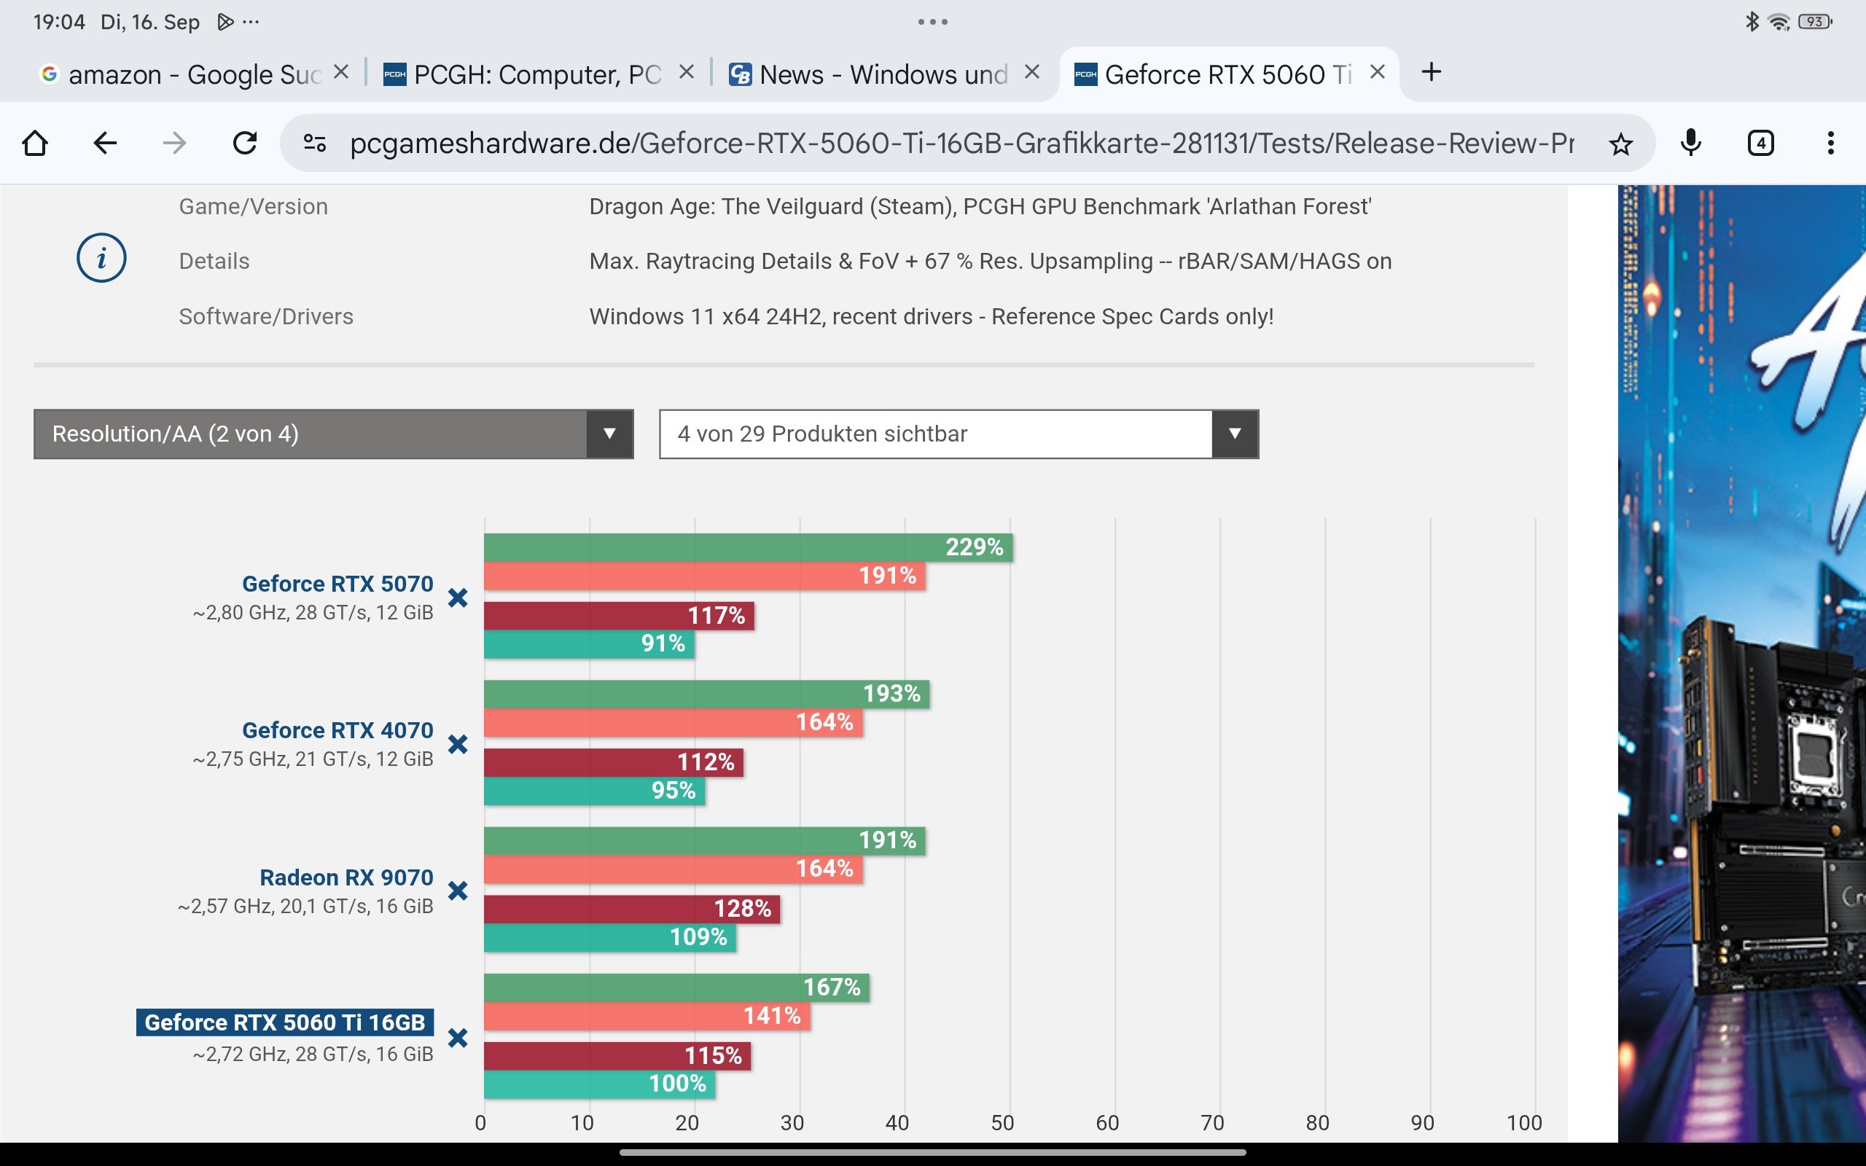Remove Geforce RTX 5070 from chart
1866x1166 pixels.
click(x=458, y=598)
